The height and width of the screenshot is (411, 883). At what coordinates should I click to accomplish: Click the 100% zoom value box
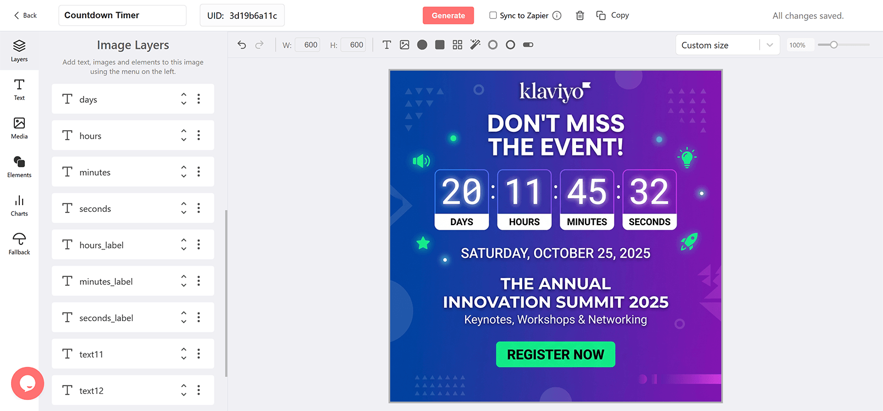(x=799, y=45)
